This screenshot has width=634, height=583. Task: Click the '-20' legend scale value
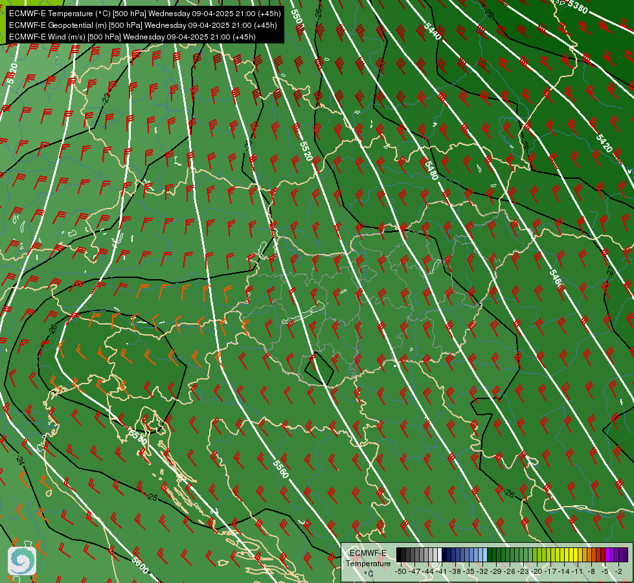coord(537,571)
